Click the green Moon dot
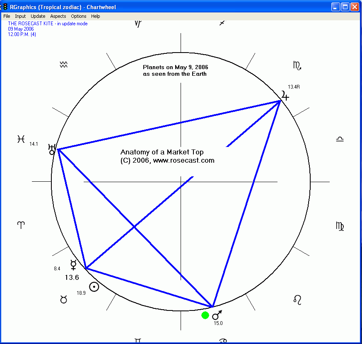Viewport: 362px width, 344px height. click(205, 315)
